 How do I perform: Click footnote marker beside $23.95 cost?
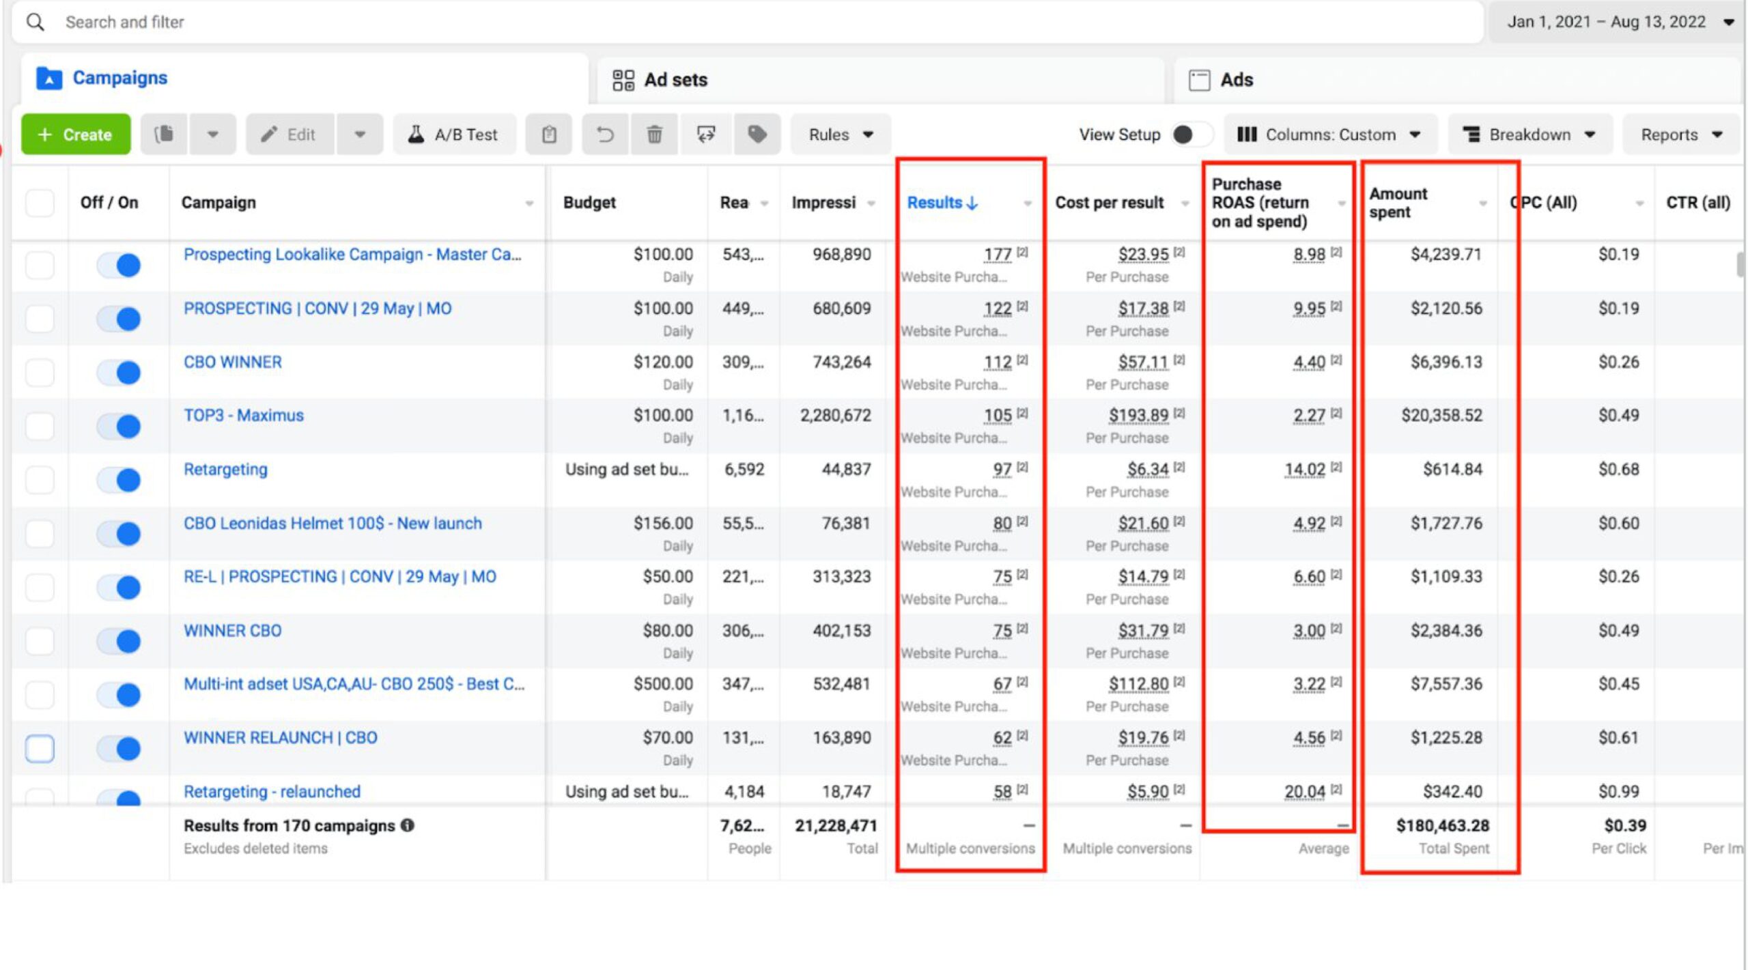(x=1179, y=252)
